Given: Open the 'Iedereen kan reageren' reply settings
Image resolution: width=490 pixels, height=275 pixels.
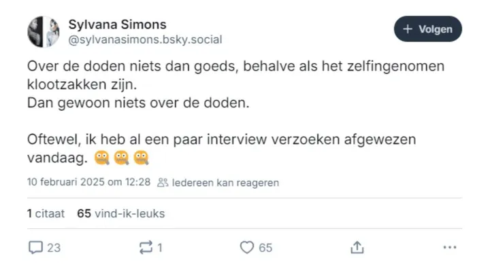Looking at the screenshot, I should coord(225,183).
